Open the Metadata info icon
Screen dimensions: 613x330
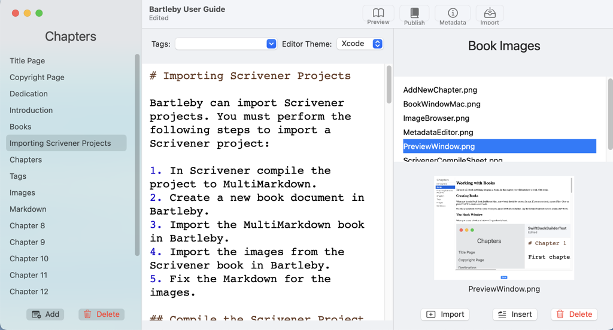coord(453,16)
